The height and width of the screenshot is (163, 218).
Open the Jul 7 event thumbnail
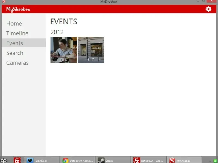[91, 50]
